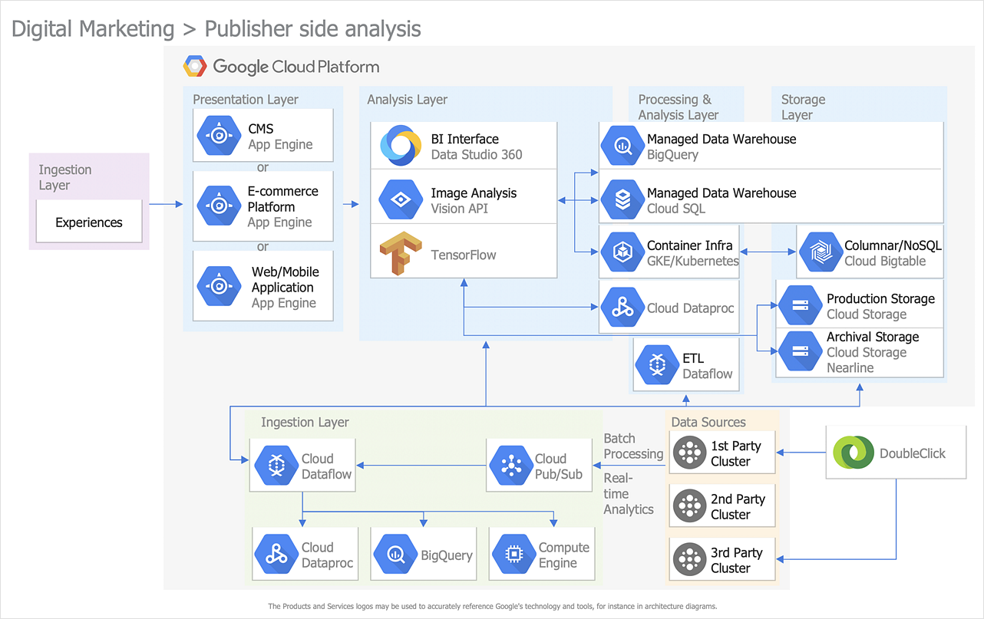Click the 'Container Infra' text

[690, 245]
